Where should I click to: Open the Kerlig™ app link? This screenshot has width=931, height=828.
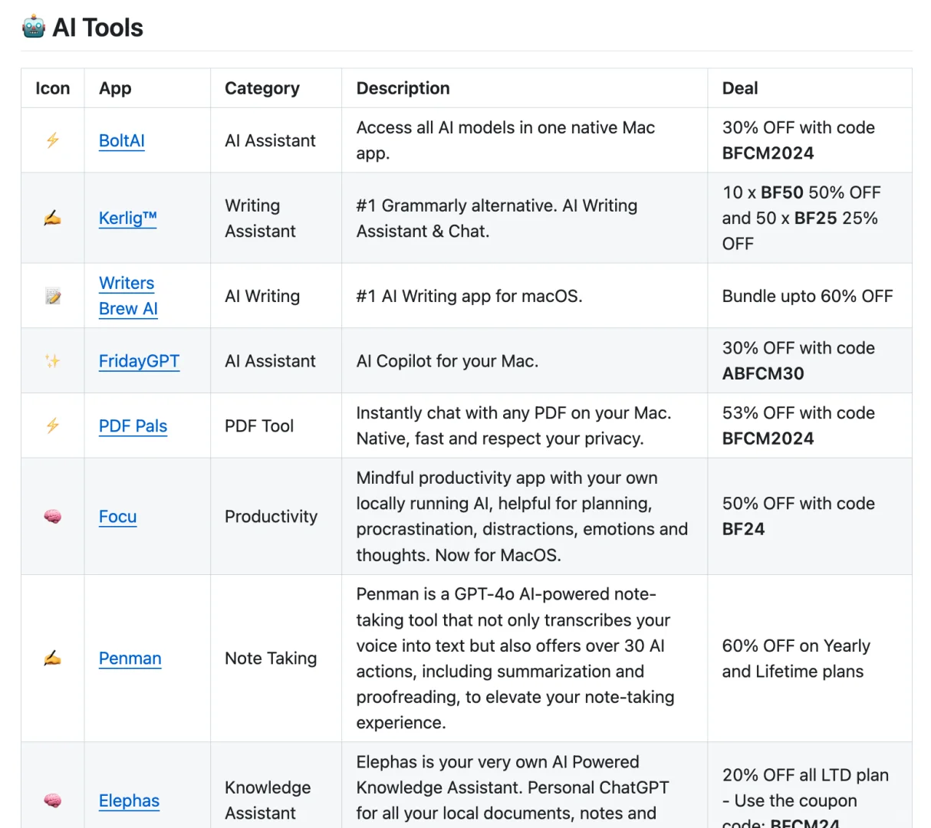[127, 219]
